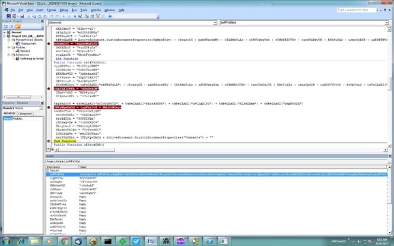Switch to the Alphabetic properties tab
The height and width of the screenshot is (246, 394).
pyautogui.click(x=8, y=113)
